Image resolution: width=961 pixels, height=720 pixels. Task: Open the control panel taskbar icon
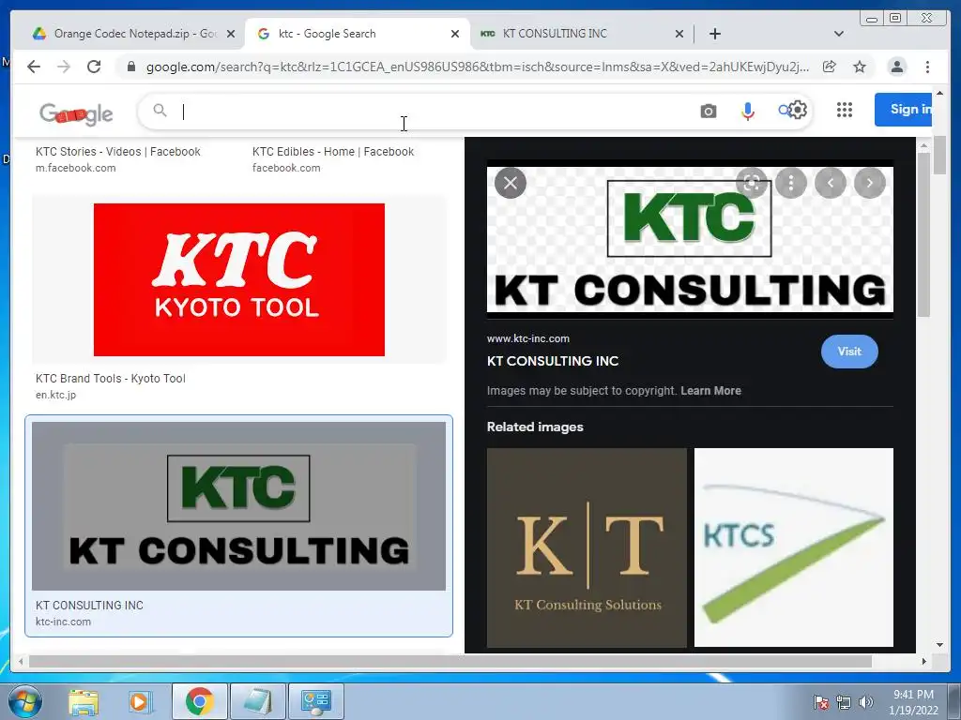point(315,701)
